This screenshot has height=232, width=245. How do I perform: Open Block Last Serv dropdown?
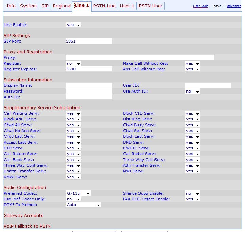tap(192, 136)
